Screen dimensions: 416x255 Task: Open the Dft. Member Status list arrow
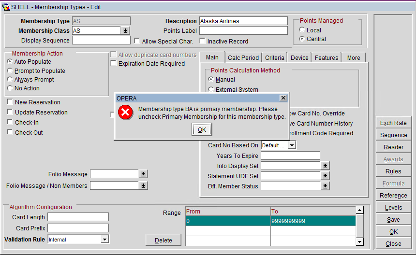(x=325, y=186)
